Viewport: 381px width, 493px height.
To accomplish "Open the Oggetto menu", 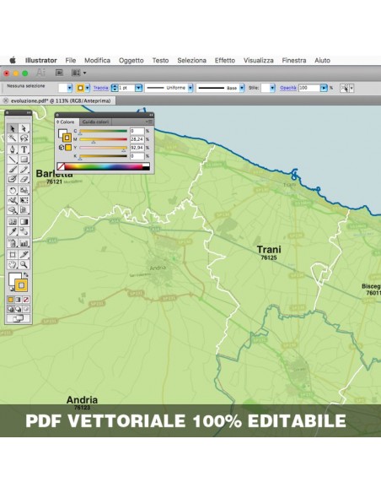I will click(131, 61).
